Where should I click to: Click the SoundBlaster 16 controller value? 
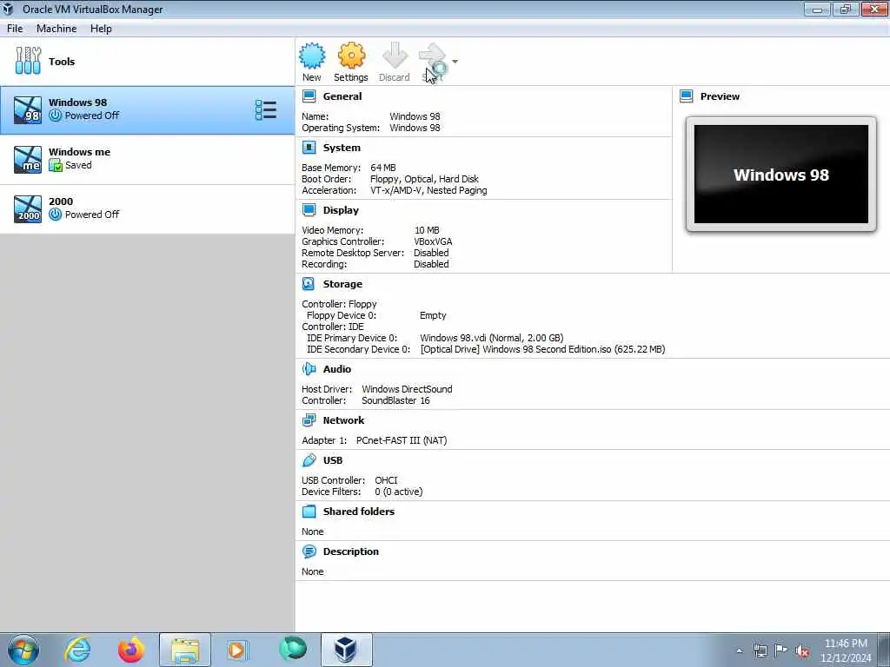pyautogui.click(x=395, y=400)
